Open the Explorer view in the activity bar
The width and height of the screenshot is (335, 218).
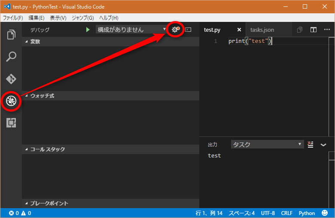11,35
